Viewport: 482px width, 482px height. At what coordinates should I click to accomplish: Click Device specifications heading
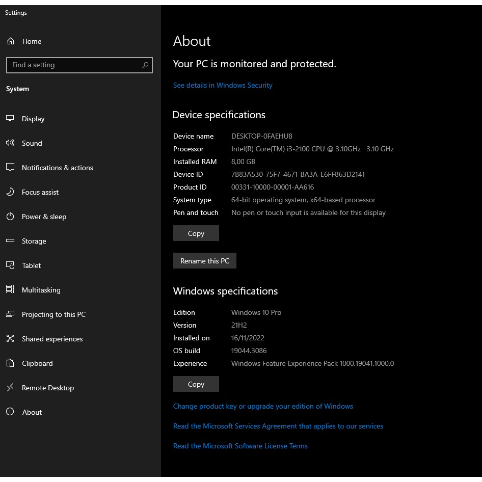pyautogui.click(x=219, y=115)
